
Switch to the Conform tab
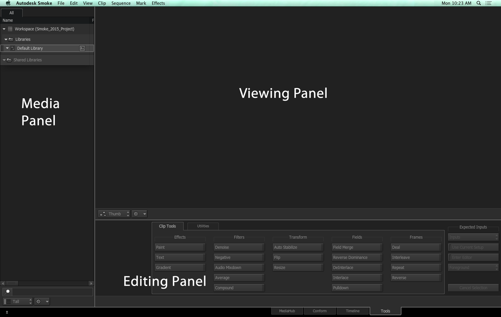click(x=320, y=311)
